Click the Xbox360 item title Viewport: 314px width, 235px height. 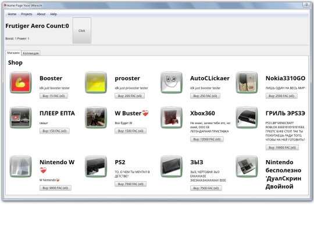(202, 113)
